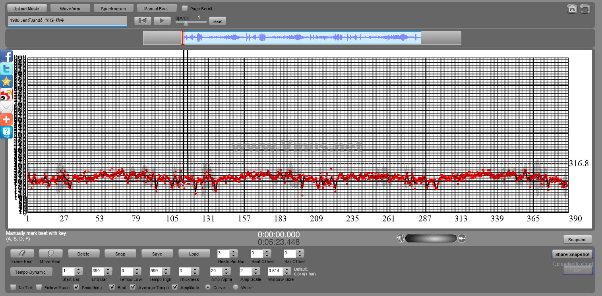Select the Move Beat tool

point(50,254)
